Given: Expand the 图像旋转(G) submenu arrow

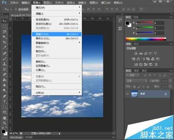Looking at the screenshot, I should tap(79, 43).
